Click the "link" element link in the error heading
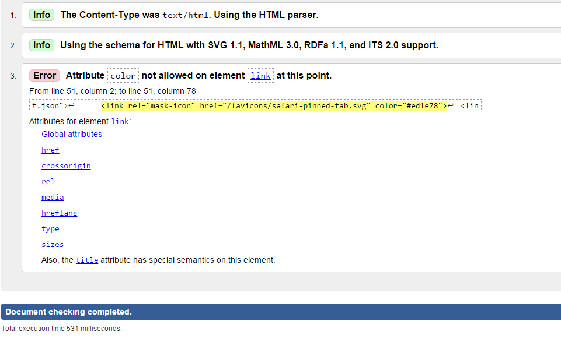 tap(260, 76)
